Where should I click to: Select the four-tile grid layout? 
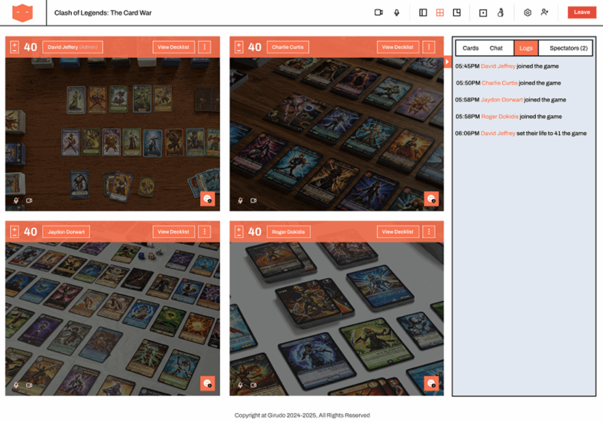pos(440,12)
